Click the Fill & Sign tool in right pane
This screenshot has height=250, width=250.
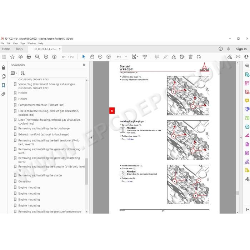(247, 162)
